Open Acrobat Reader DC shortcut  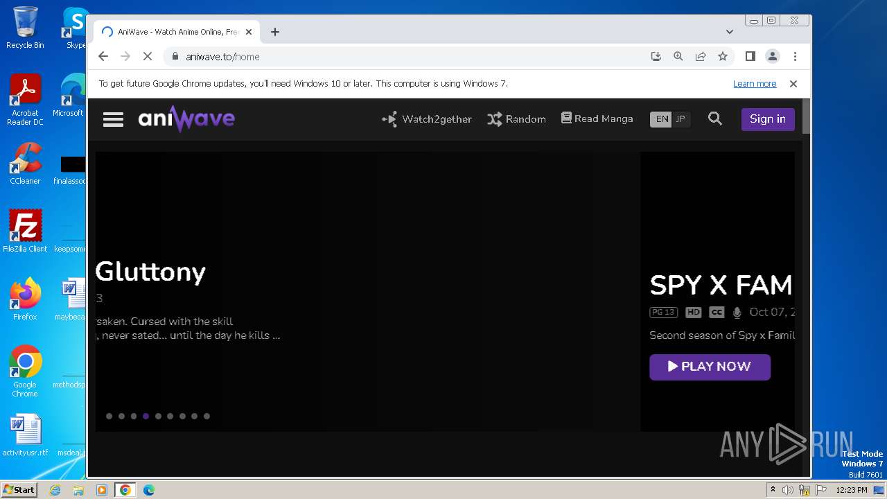click(25, 100)
